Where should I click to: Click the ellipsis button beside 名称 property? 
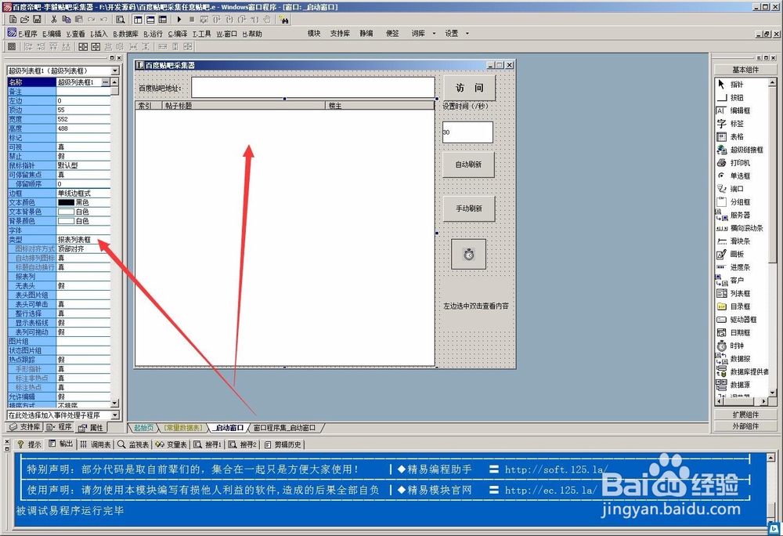[x=106, y=82]
